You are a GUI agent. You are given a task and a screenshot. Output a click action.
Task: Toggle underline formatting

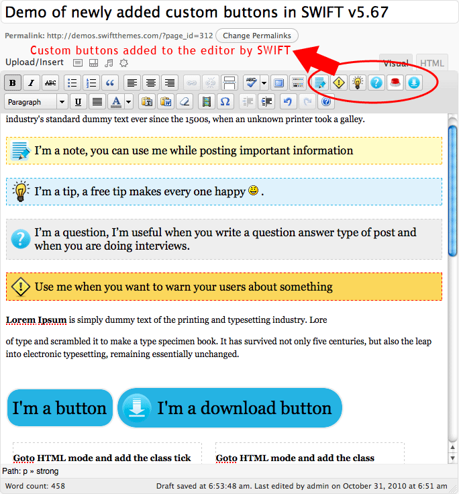(78, 102)
